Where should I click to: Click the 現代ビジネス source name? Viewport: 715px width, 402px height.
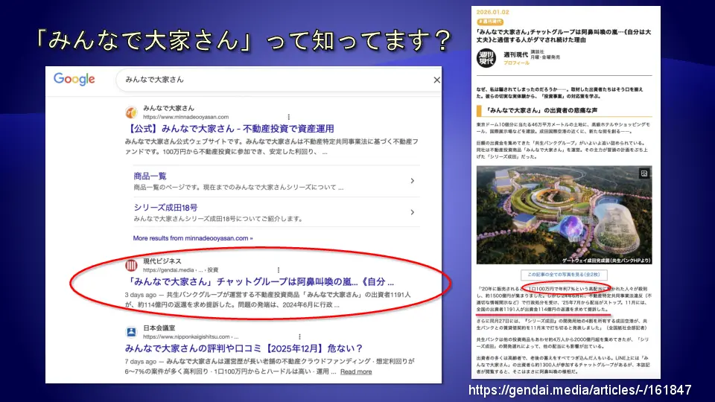(x=162, y=261)
